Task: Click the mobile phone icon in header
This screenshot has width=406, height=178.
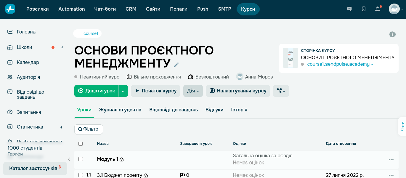Action: (364, 9)
